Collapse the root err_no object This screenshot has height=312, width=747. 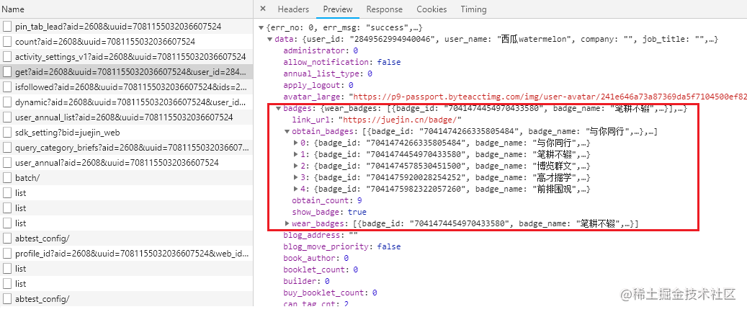(261, 27)
